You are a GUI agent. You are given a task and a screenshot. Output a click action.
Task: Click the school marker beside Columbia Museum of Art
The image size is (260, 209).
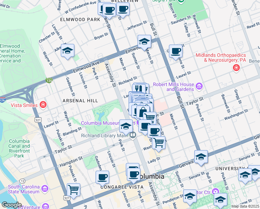coord(126,127)
